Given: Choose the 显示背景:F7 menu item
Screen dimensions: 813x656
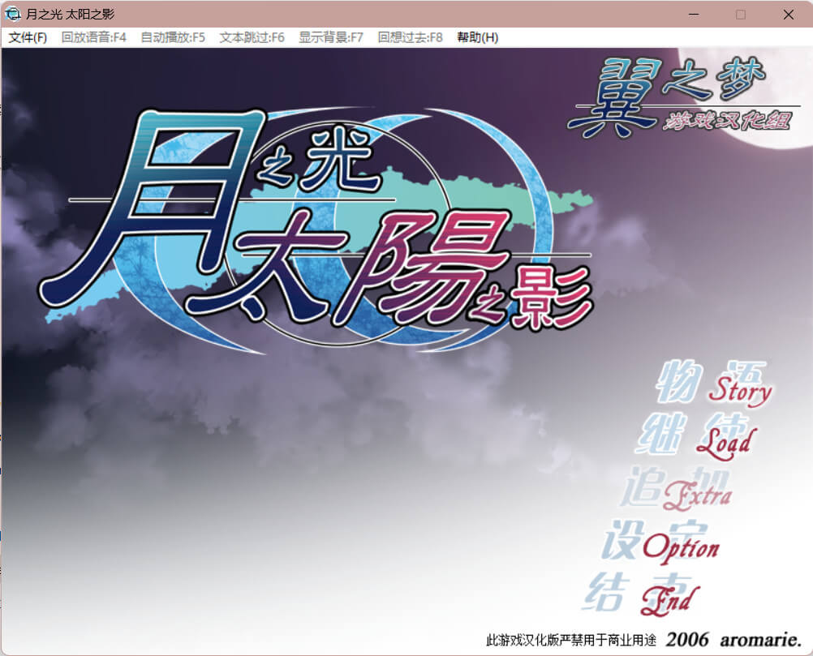Looking at the screenshot, I should coord(331,37).
